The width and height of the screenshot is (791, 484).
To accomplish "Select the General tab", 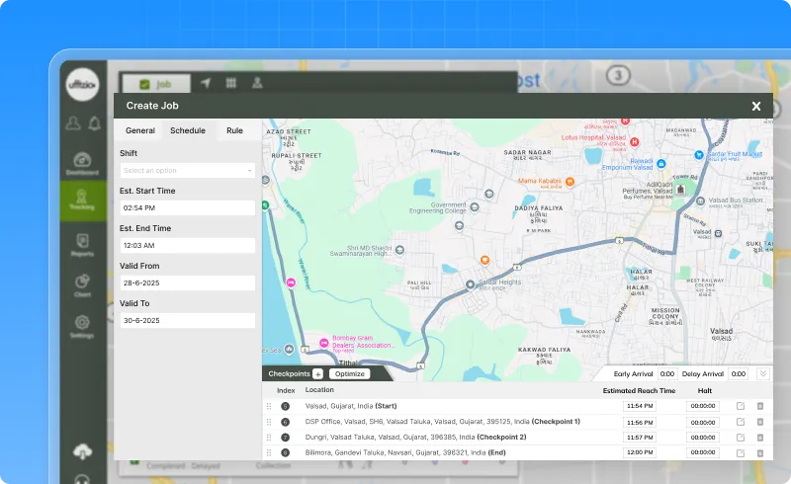I will pos(140,130).
